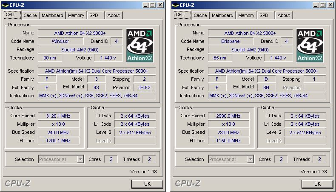Open the Cache tab in right window

coord(200,15)
